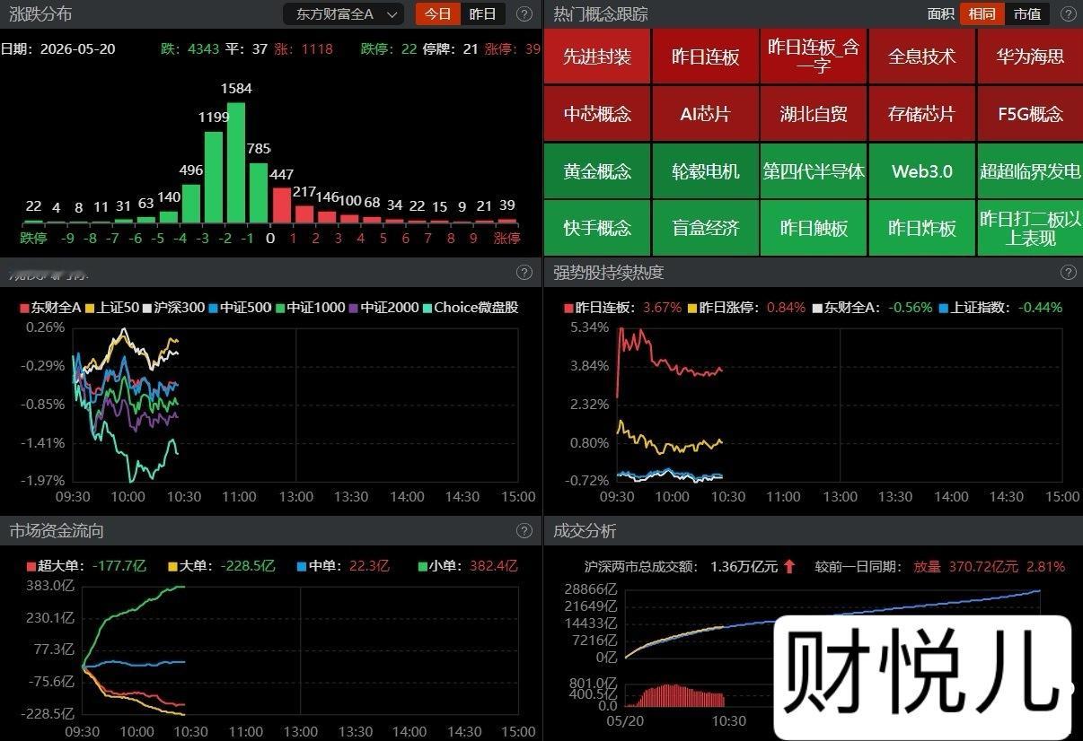Click the 1199 bar at -3

point(214,178)
